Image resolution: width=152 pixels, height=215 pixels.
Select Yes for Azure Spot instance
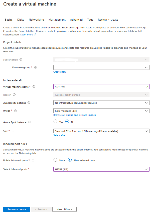(55, 122)
